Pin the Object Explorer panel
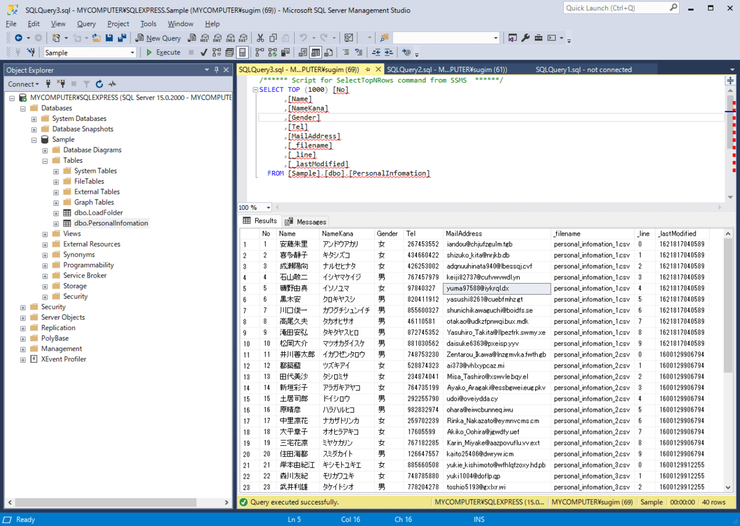The width and height of the screenshot is (740, 526). tap(216, 70)
